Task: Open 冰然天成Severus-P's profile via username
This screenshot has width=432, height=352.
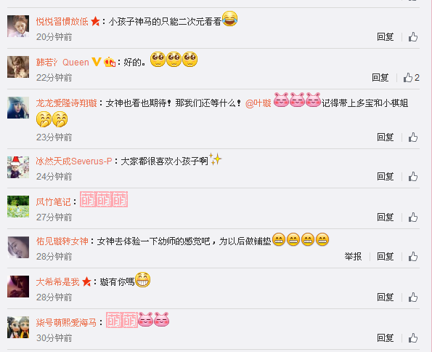Action: pos(74,161)
